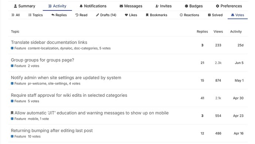Click the content-localization tag
The height and width of the screenshot is (144, 255).
[x=43, y=48]
